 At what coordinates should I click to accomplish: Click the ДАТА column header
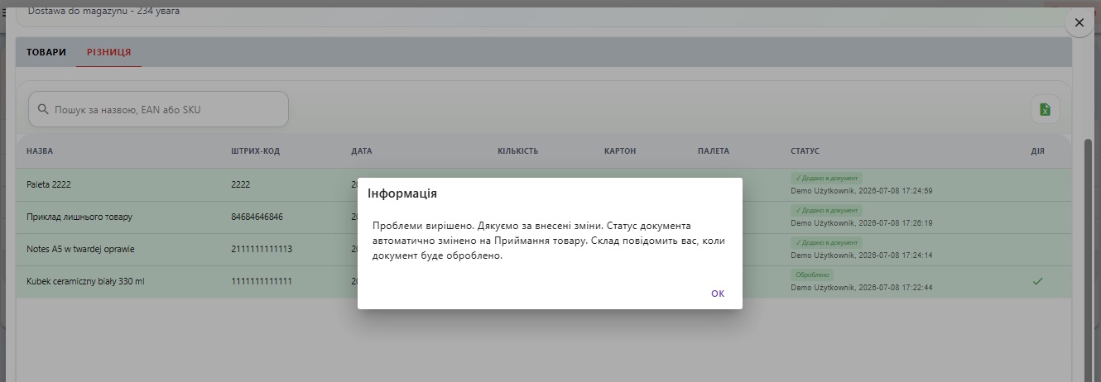pyautogui.click(x=362, y=151)
